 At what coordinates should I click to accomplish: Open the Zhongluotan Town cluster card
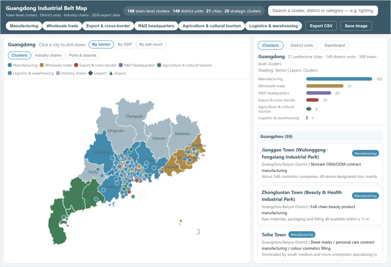pos(320,205)
